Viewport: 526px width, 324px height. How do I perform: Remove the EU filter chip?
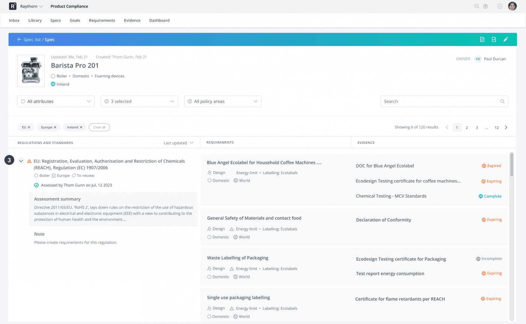click(30, 127)
